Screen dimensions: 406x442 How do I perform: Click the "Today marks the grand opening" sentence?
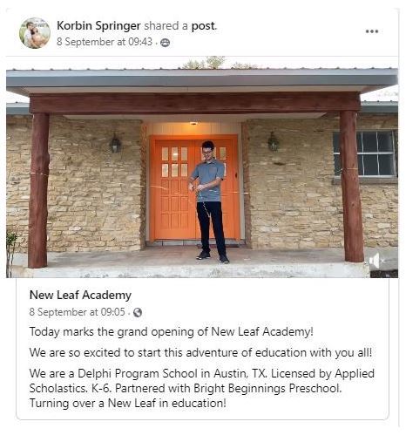[x=172, y=332]
